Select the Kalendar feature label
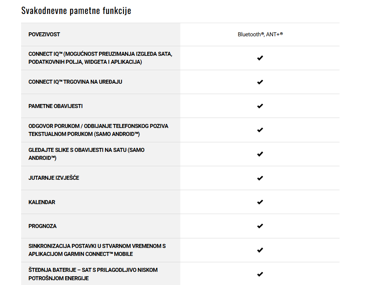 [x=42, y=202]
